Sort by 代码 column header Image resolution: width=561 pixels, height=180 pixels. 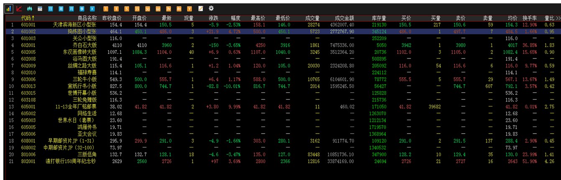tap(28, 18)
